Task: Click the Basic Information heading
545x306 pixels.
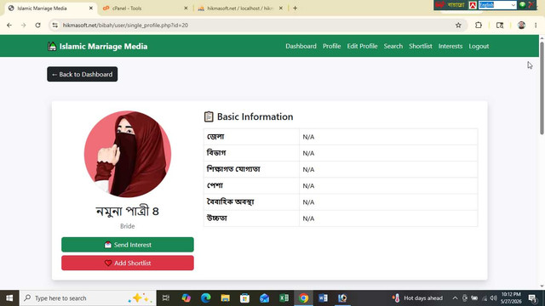Action: [x=249, y=116]
